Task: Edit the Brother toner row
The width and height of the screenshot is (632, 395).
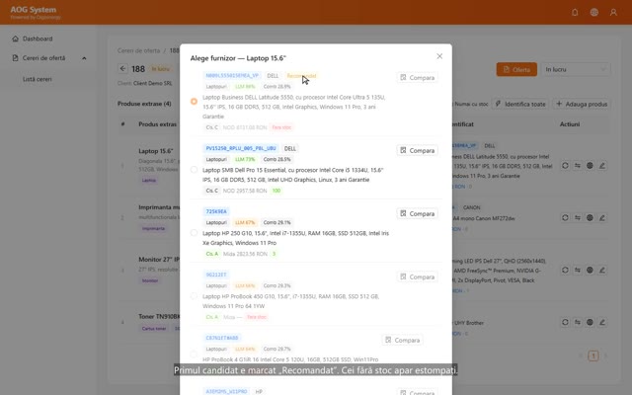Action: [x=602, y=322]
